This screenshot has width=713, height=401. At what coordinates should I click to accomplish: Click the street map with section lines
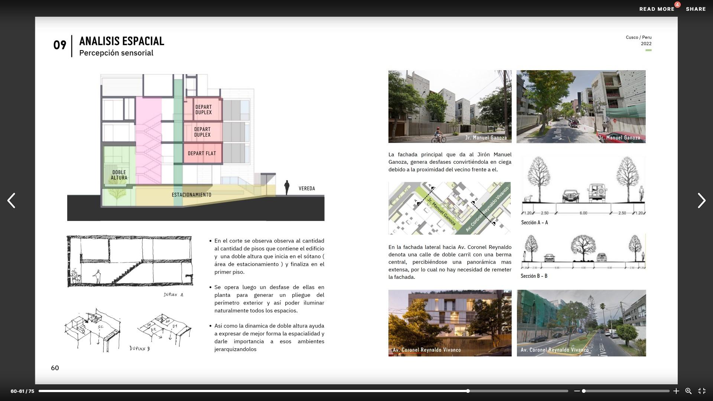click(x=449, y=208)
